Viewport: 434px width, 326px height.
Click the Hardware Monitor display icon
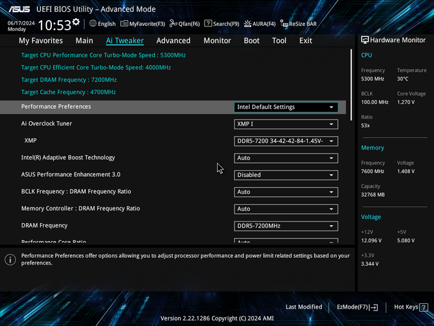coord(365,40)
